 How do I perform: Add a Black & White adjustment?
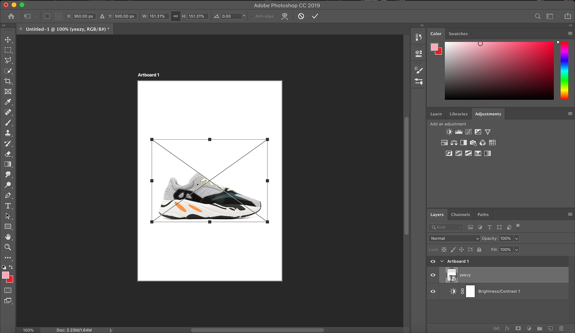pyautogui.click(x=464, y=143)
